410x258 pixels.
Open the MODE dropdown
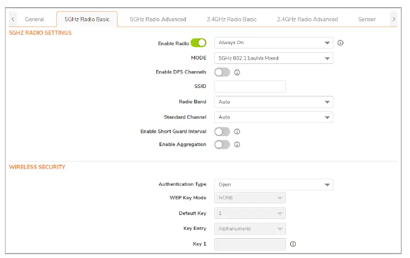point(273,58)
